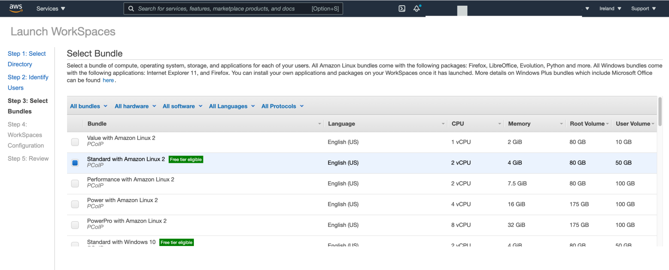
Task: Click "English (US)" in the Value row
Action: point(343,142)
